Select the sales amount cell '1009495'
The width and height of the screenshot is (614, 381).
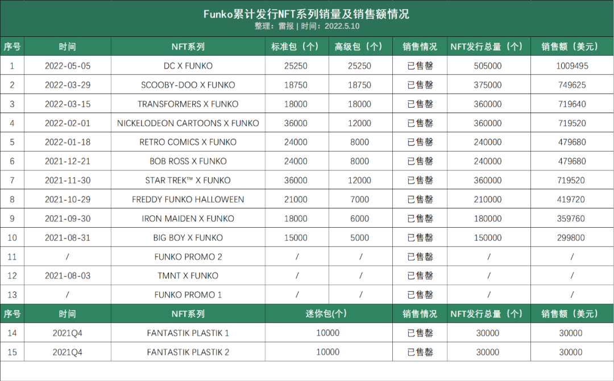[571, 66]
